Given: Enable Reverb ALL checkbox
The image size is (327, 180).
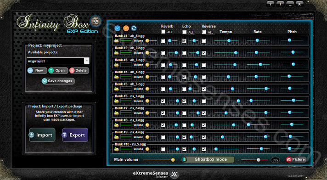Looking at the screenshot, I should tap(163, 32).
